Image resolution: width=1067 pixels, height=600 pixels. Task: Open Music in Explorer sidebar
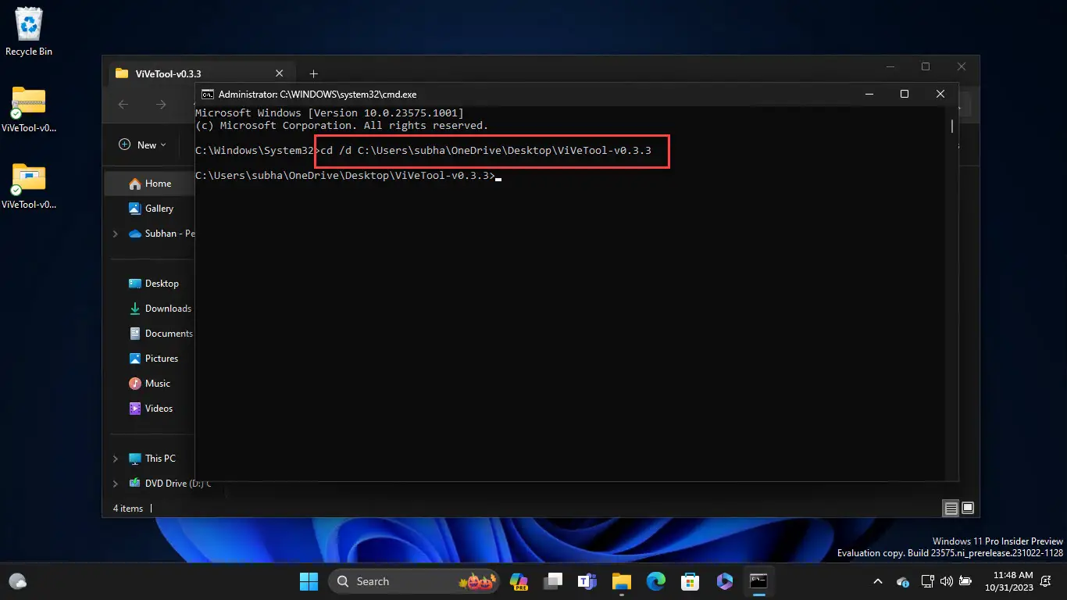click(x=149, y=384)
